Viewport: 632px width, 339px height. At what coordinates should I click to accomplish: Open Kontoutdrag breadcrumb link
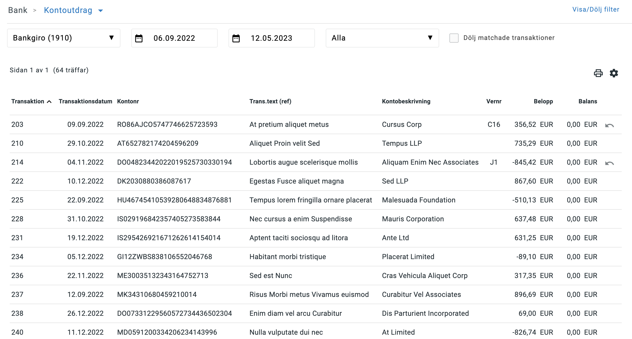pyautogui.click(x=68, y=10)
